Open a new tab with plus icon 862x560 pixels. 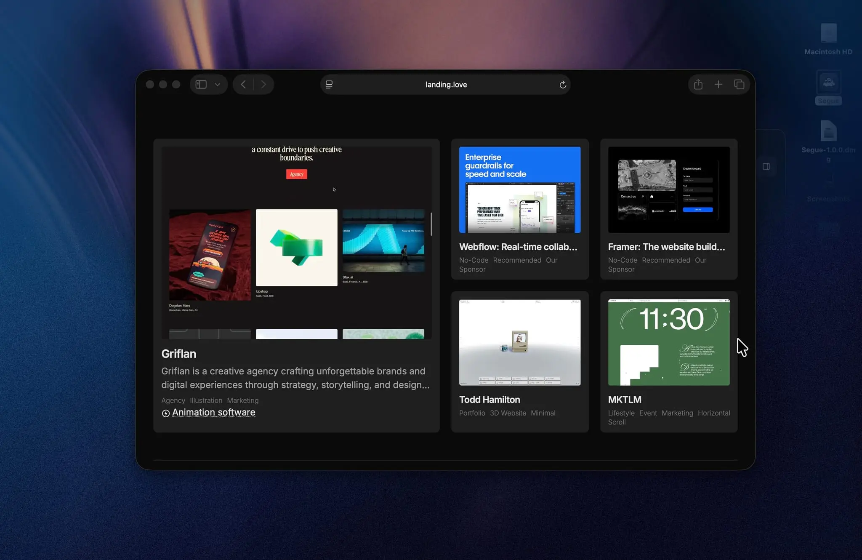tap(718, 85)
